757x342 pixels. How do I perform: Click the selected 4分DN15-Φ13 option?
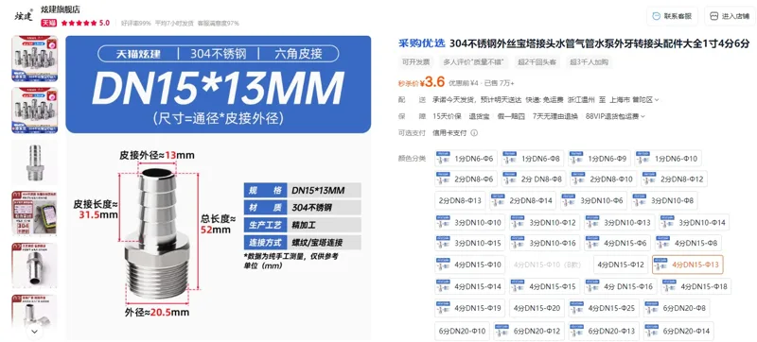(x=688, y=265)
